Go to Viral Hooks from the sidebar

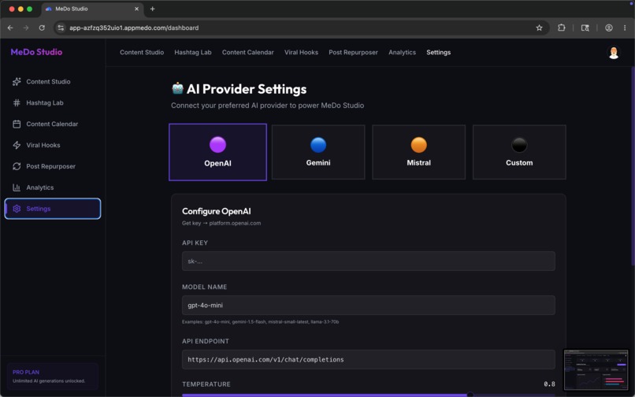point(53,145)
